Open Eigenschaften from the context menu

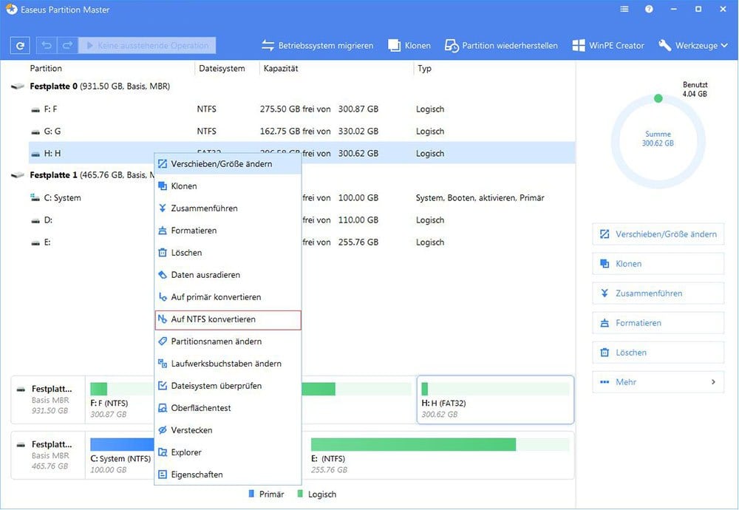(x=197, y=475)
